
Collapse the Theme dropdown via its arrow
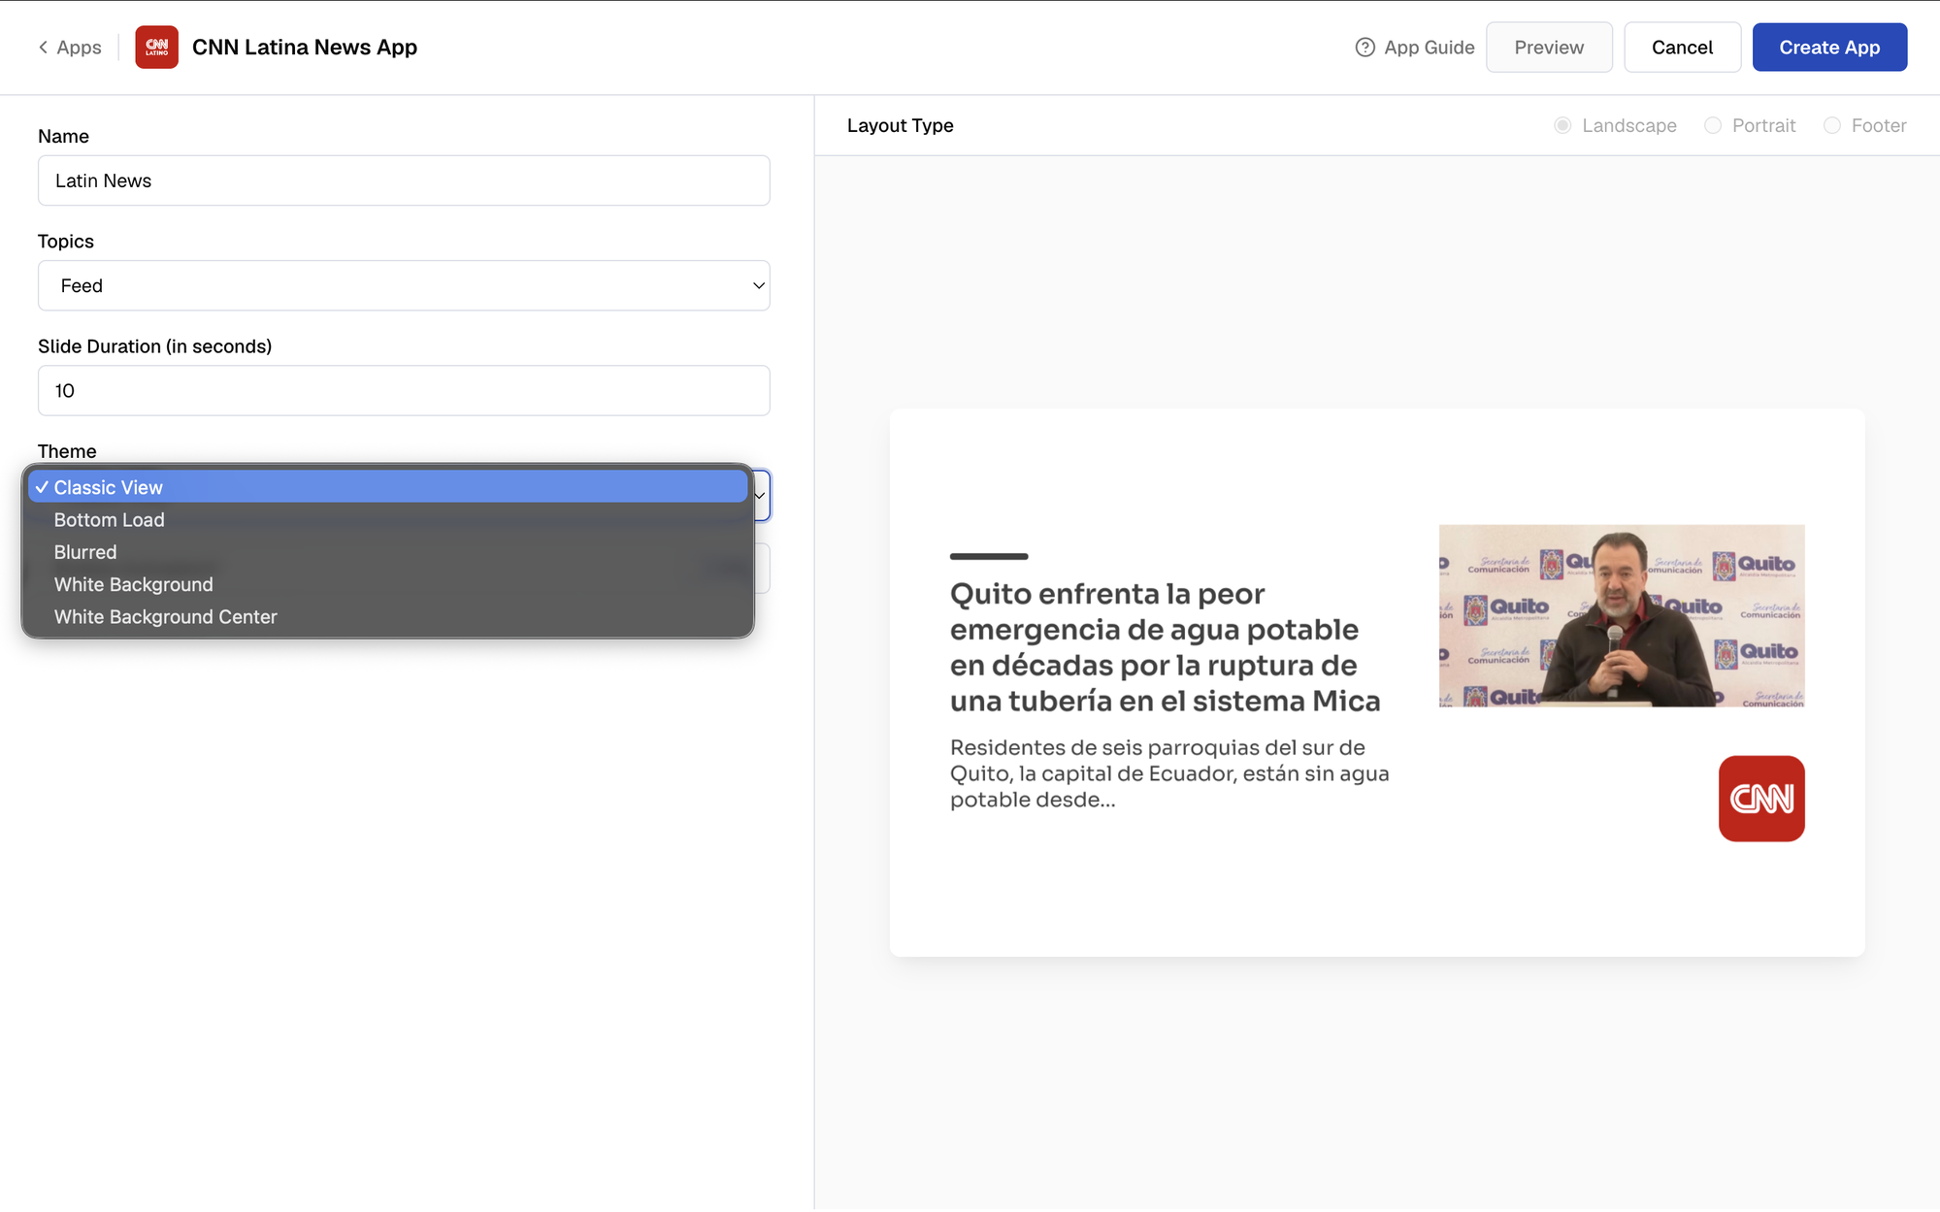[x=760, y=496]
